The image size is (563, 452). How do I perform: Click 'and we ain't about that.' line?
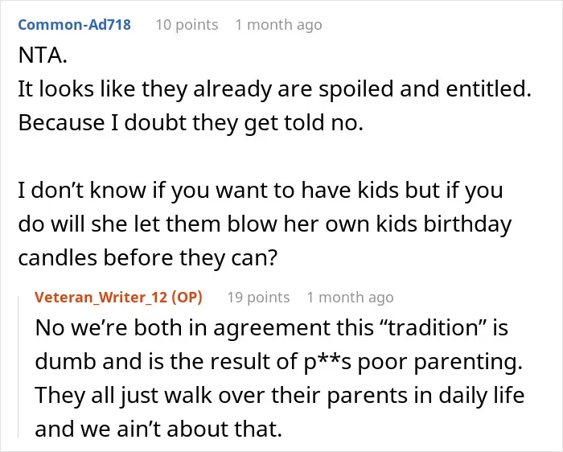(x=158, y=429)
